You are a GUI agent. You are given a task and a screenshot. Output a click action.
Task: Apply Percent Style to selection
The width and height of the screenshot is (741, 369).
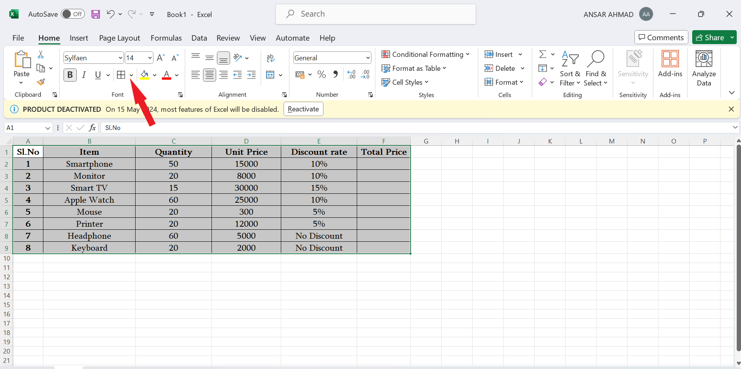321,75
